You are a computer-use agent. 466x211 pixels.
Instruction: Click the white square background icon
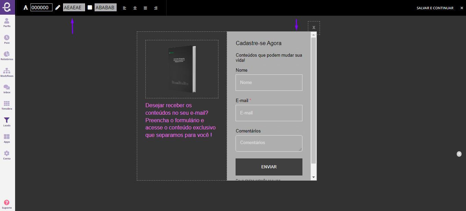[x=90, y=8]
